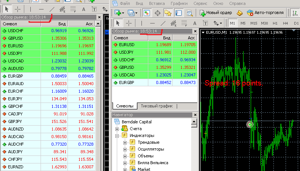Image resolution: width=300 pixels, height=171 pixels.
Task: Pick the horizontal line tool in the left window
Action: click(41, 9)
